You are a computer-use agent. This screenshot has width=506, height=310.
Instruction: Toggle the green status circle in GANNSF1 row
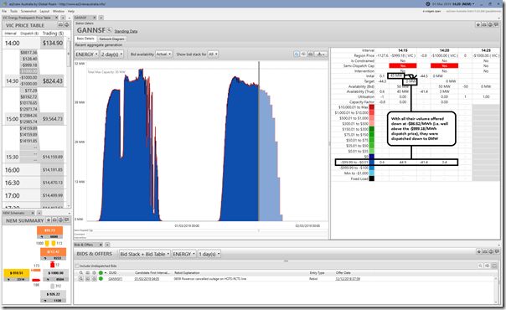pos(101,279)
